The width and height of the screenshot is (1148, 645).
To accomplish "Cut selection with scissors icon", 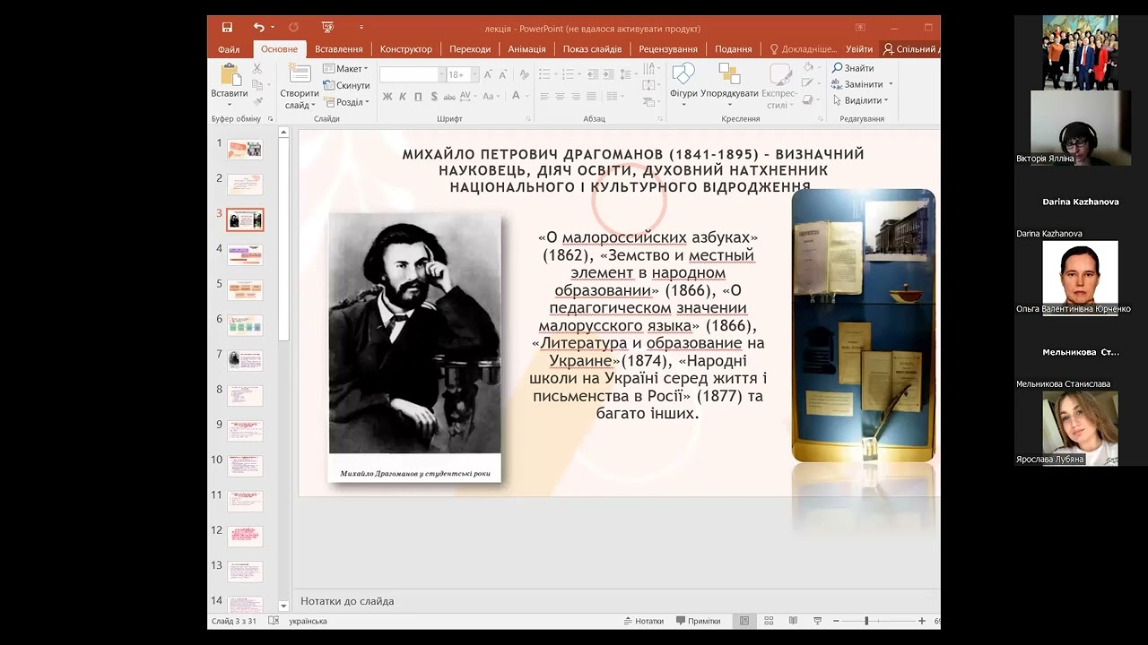I will 257,69.
